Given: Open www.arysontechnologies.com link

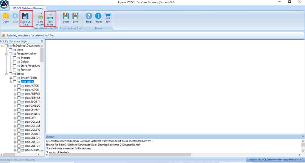Looking at the screenshot, I should coord(17,159).
